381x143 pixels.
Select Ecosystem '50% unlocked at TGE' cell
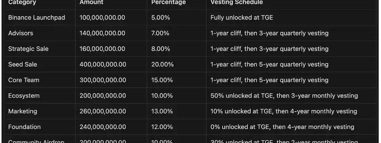[284, 96]
